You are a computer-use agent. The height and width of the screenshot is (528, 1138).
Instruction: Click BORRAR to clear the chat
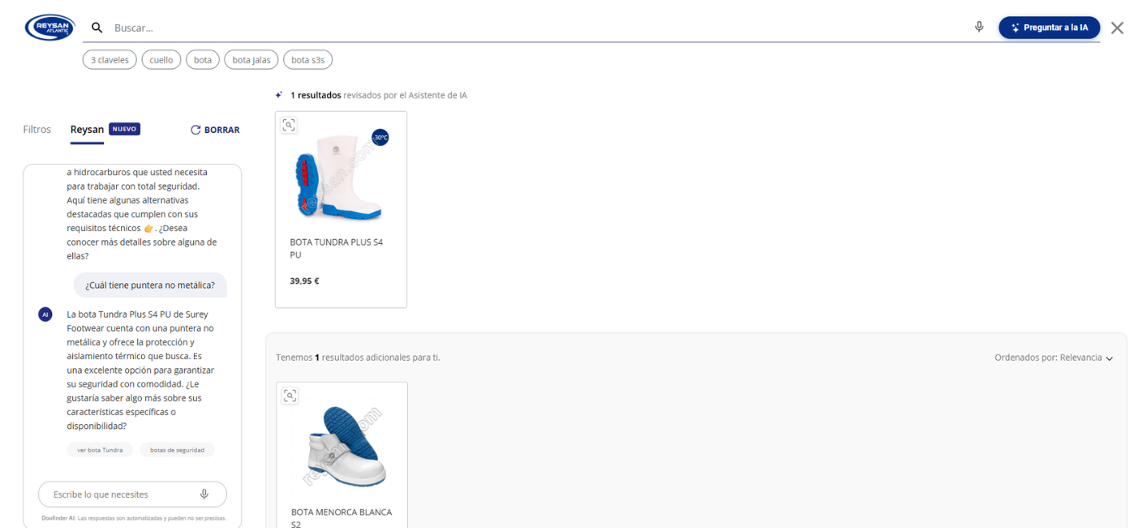click(x=215, y=130)
